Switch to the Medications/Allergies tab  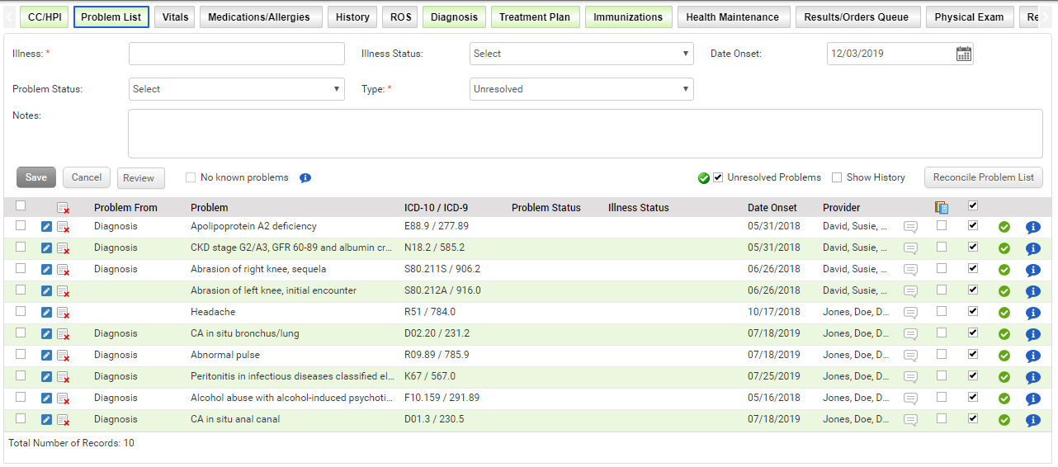[x=259, y=17]
